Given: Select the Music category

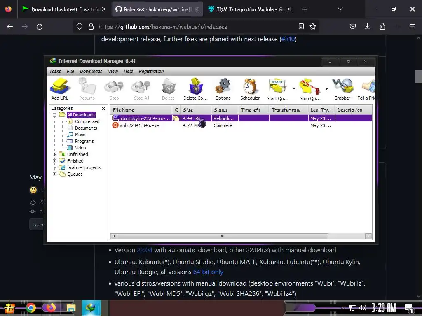Looking at the screenshot, I should click(80, 135).
